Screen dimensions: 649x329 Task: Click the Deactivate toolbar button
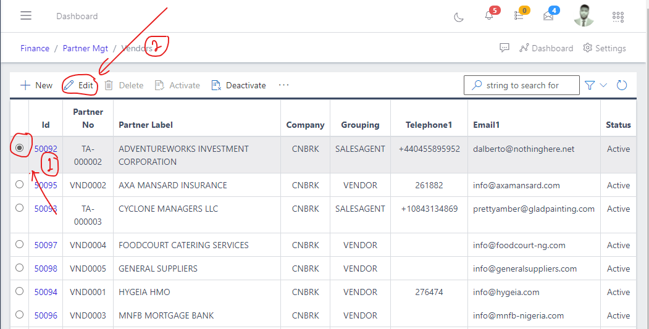click(x=238, y=85)
